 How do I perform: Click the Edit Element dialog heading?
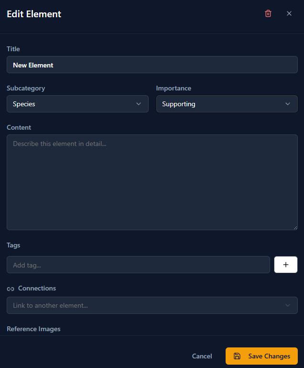point(34,14)
